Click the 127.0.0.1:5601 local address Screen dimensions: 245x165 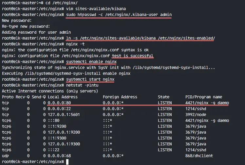pyautogui.click(x=64, y=115)
